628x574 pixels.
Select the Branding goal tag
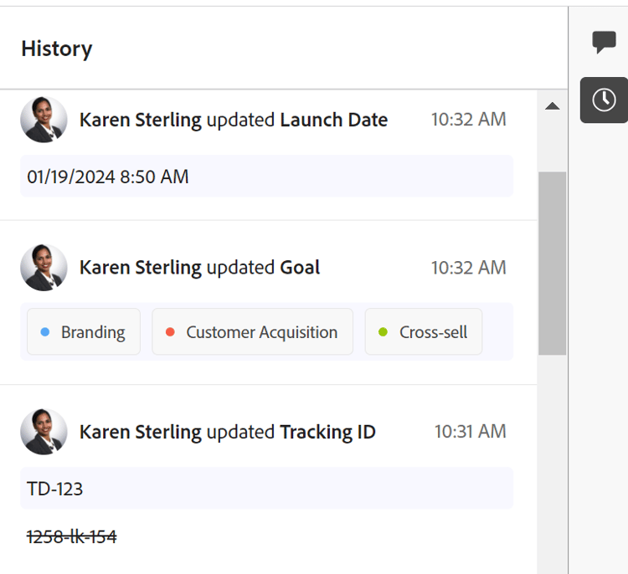pos(84,332)
